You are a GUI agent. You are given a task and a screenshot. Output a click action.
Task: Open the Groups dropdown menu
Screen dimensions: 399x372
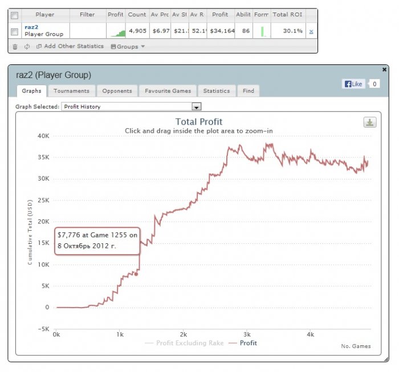click(x=128, y=47)
